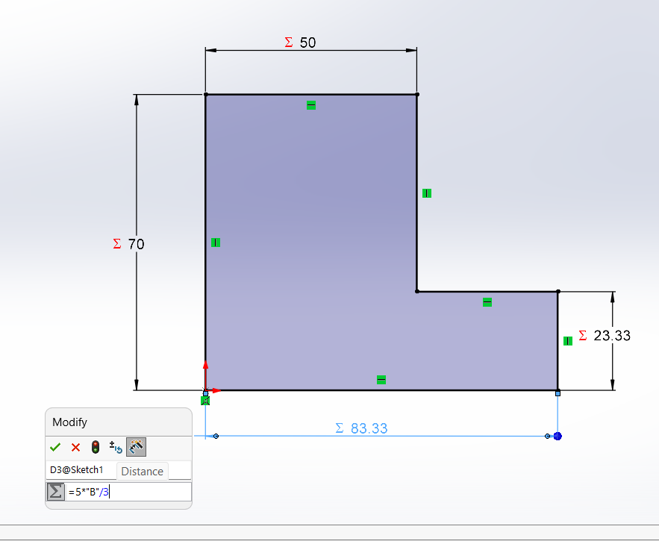Click vertical relation icon on tall inner right edge
Image resolution: width=659 pixels, height=541 pixels.
coord(427,193)
